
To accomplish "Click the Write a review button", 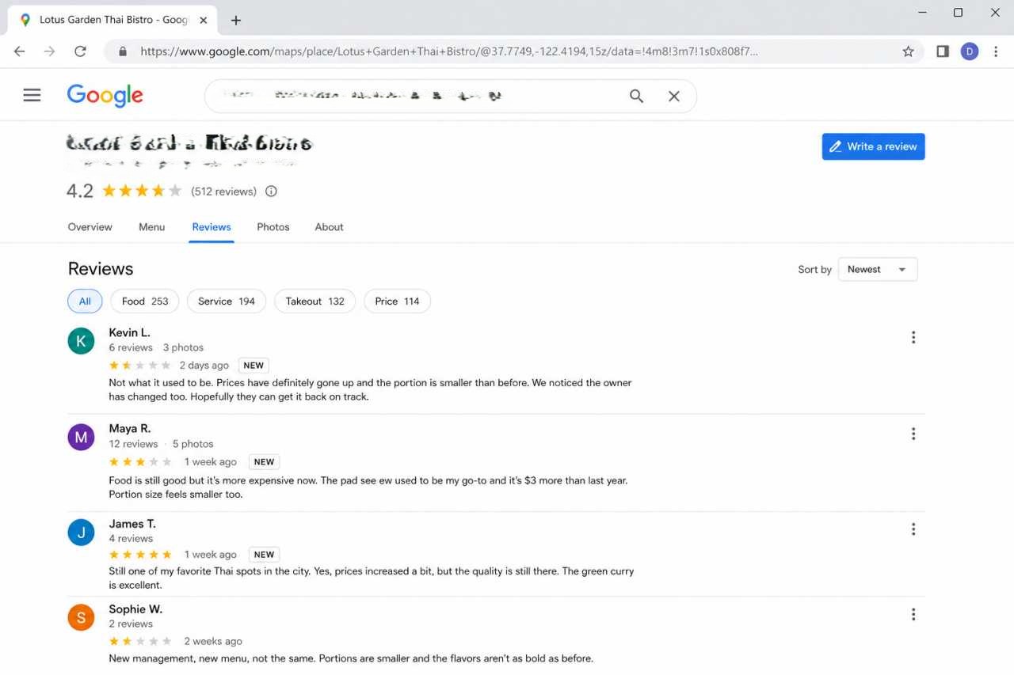I will pyautogui.click(x=873, y=146).
